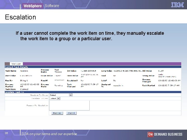Select the String Value Hello World text
The height and width of the screenshot is (140, 187).
coord(167,76)
